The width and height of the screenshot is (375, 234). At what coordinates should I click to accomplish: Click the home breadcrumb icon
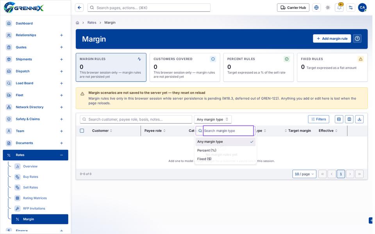[77, 23]
